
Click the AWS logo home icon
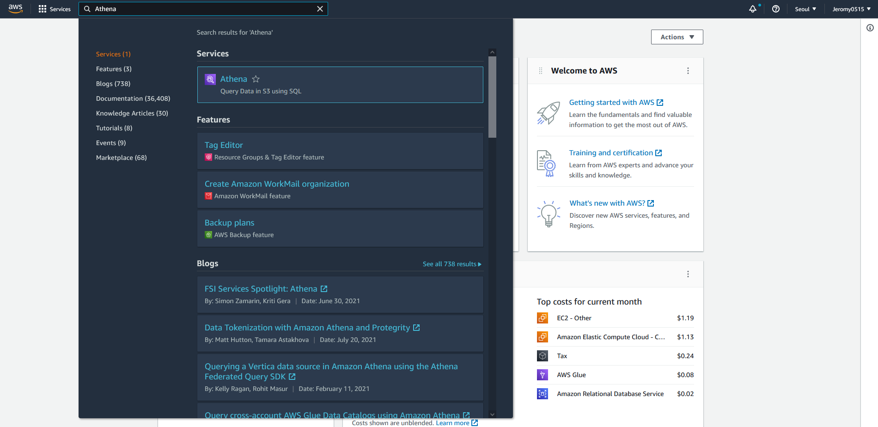pos(15,9)
